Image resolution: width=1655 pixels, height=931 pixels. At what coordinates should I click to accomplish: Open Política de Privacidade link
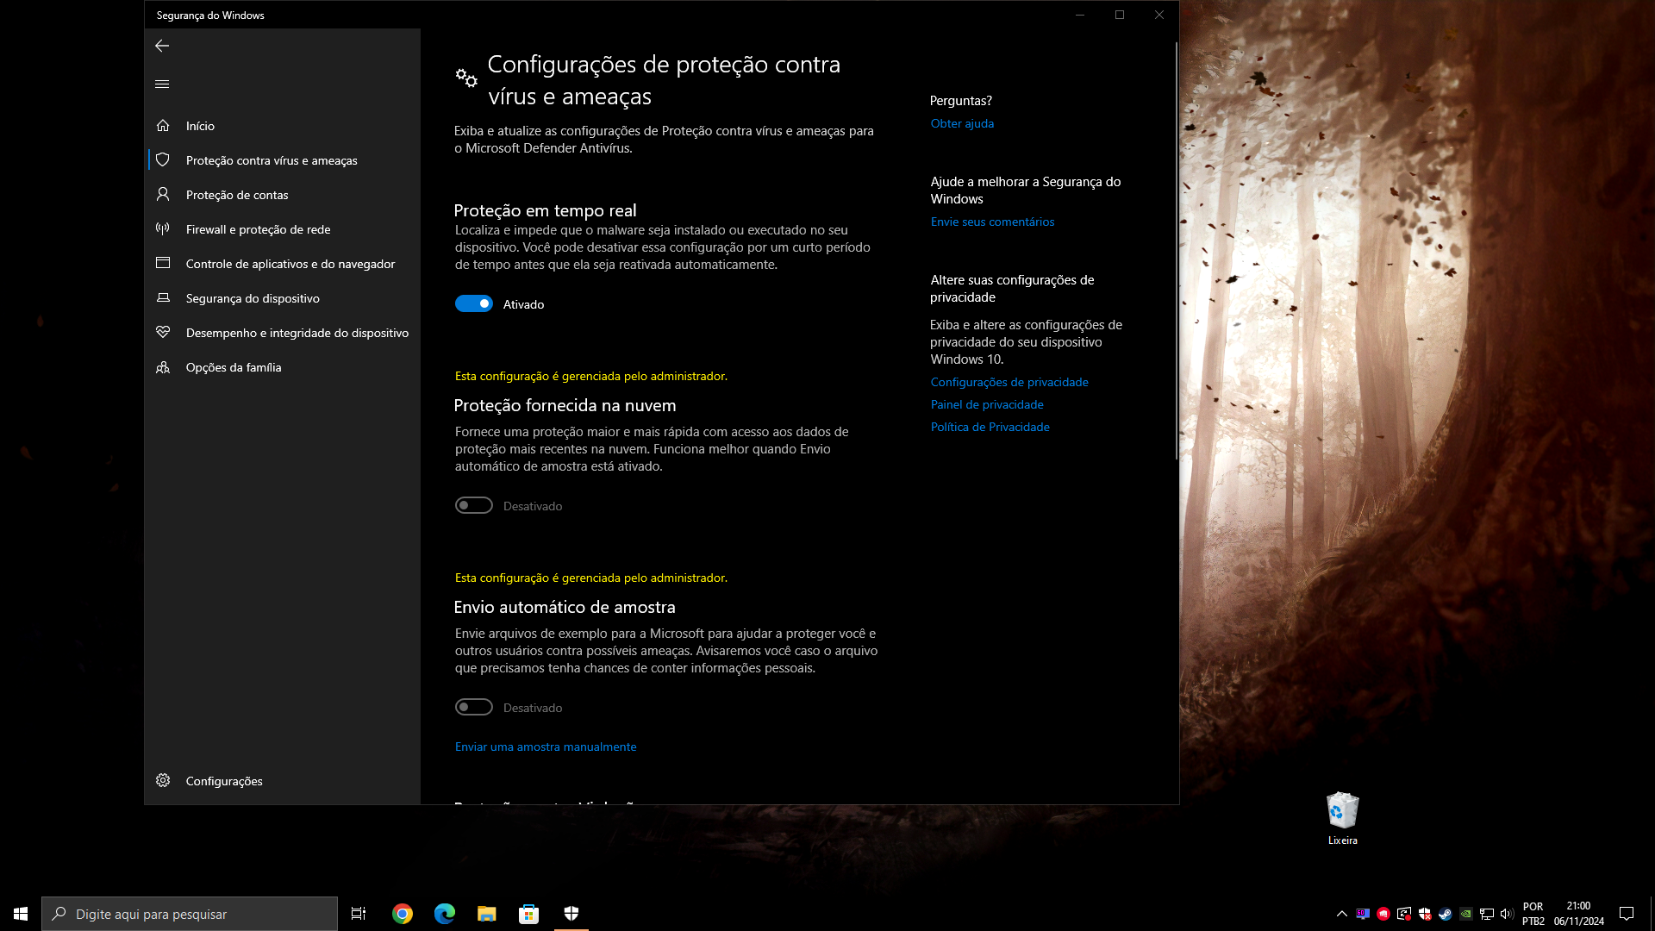point(990,427)
